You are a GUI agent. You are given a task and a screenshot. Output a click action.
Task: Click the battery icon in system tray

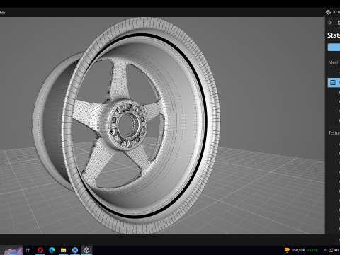tap(336, 250)
